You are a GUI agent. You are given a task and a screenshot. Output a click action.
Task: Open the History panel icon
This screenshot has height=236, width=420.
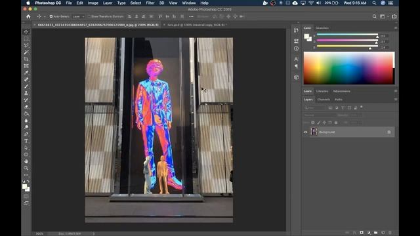296,31
